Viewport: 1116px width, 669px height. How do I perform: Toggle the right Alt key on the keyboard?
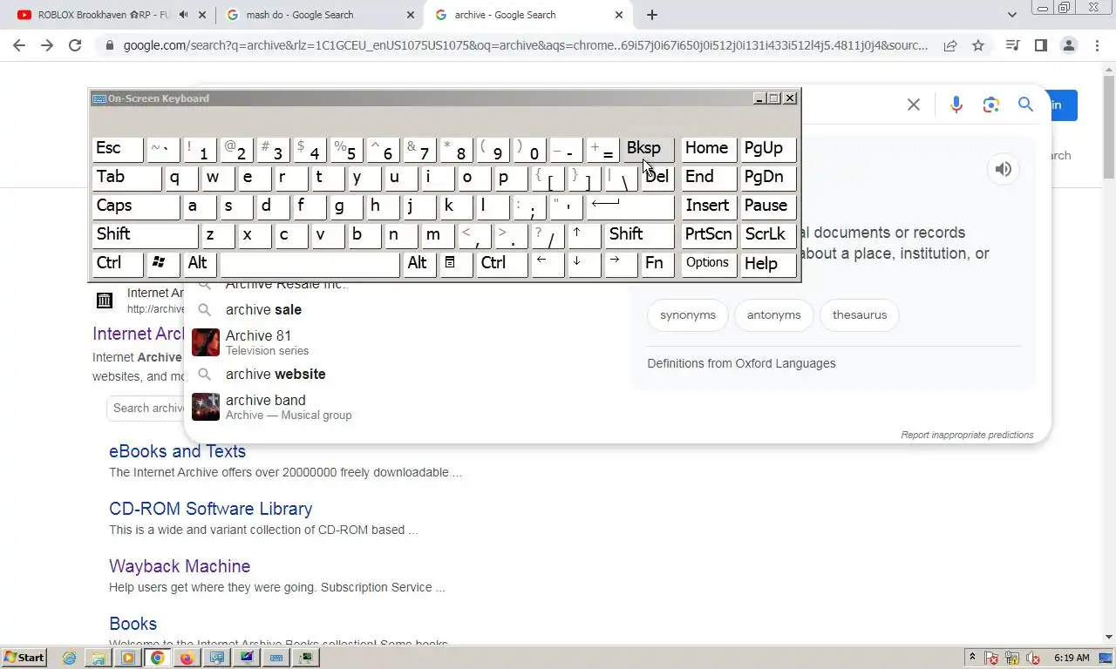(419, 264)
